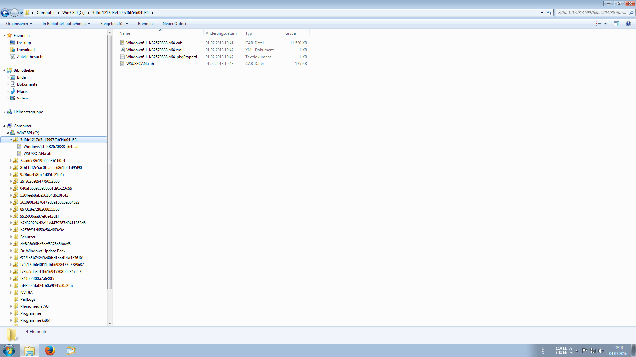Open the Windows Start button
This screenshot has width=636, height=357.
point(9,350)
